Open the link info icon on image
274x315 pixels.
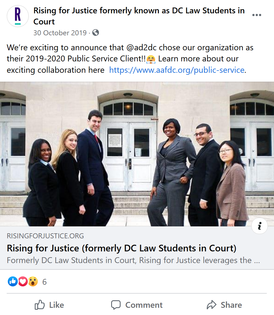260,226
